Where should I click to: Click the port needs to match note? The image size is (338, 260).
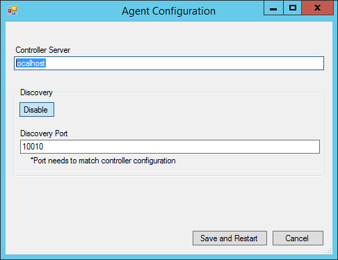pos(103,161)
